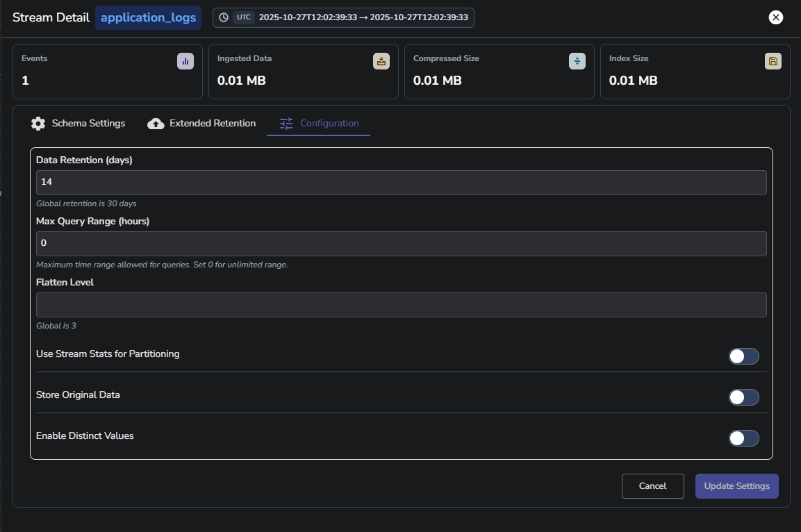This screenshot has height=532, width=801.
Task: Click the Extended Retention cloud upload icon
Action: (x=156, y=123)
